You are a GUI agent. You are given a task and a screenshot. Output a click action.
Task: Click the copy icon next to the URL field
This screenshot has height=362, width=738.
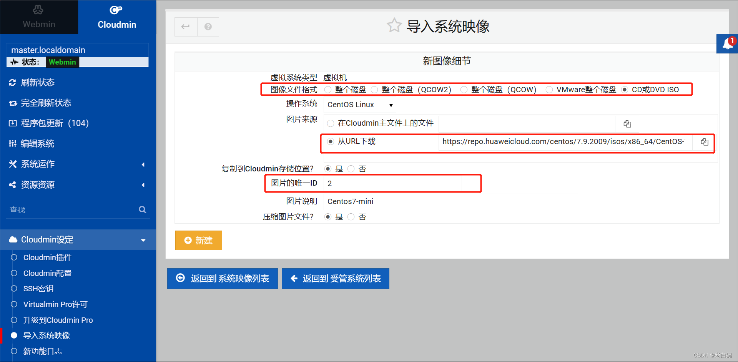(x=704, y=142)
